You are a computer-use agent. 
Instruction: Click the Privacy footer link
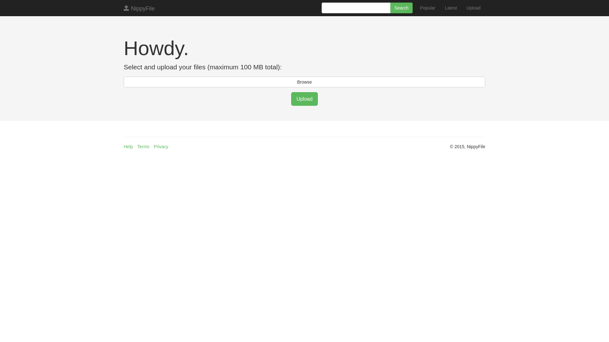[x=160, y=147]
